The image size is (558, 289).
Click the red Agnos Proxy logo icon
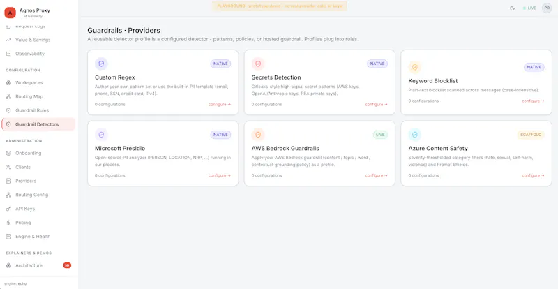point(10,13)
